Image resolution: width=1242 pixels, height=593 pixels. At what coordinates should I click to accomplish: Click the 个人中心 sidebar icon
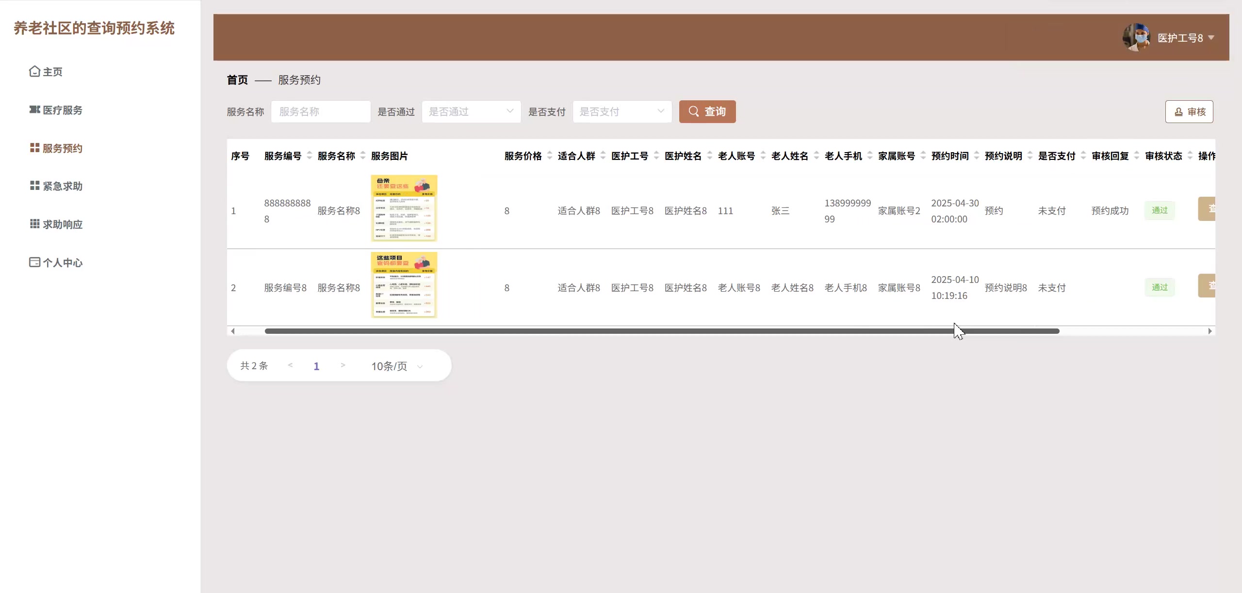[x=33, y=262]
